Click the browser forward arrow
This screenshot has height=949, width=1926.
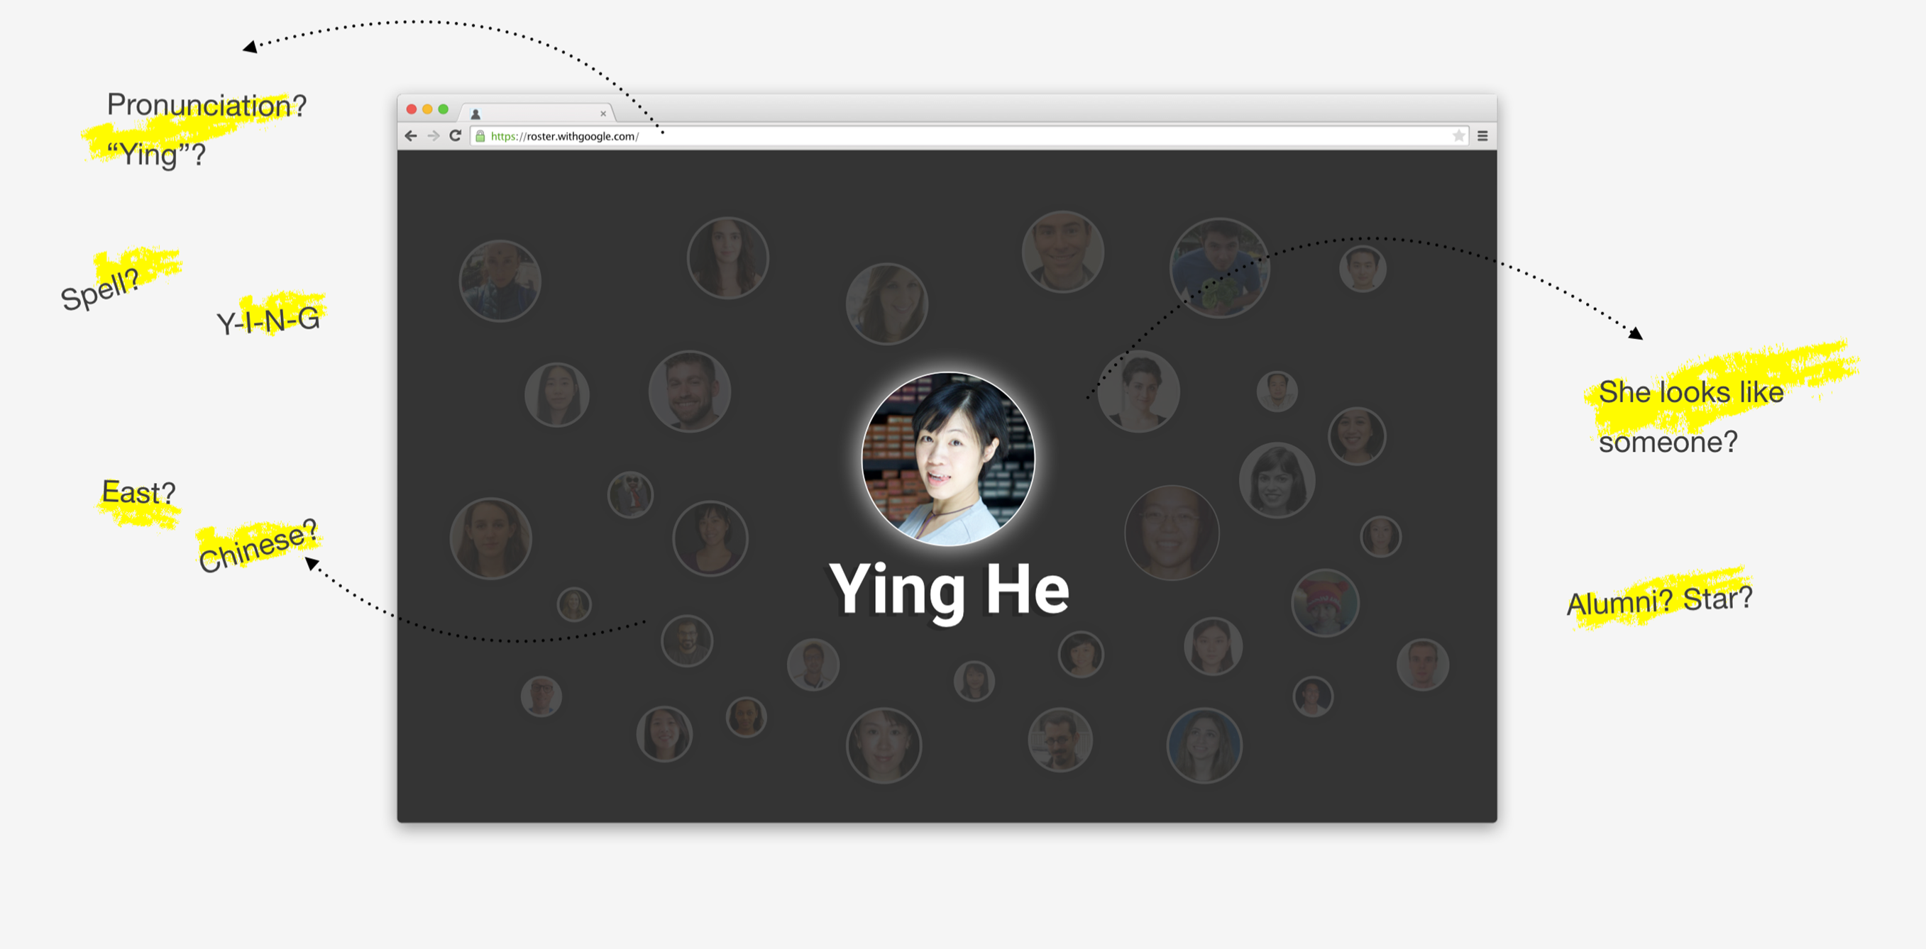pyautogui.click(x=433, y=136)
